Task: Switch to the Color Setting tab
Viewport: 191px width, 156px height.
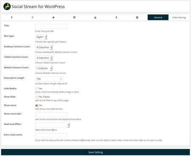Action: tap(179, 17)
